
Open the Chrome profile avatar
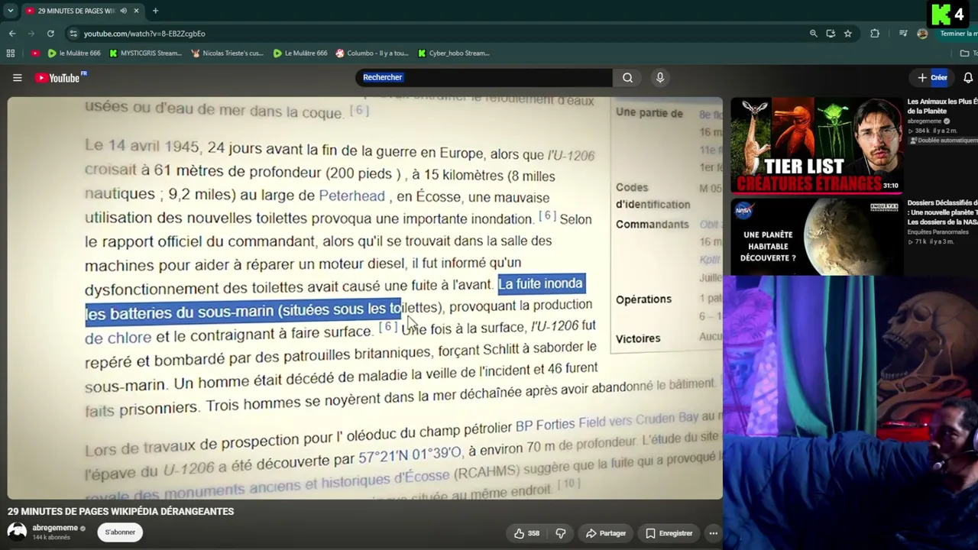[x=922, y=34]
